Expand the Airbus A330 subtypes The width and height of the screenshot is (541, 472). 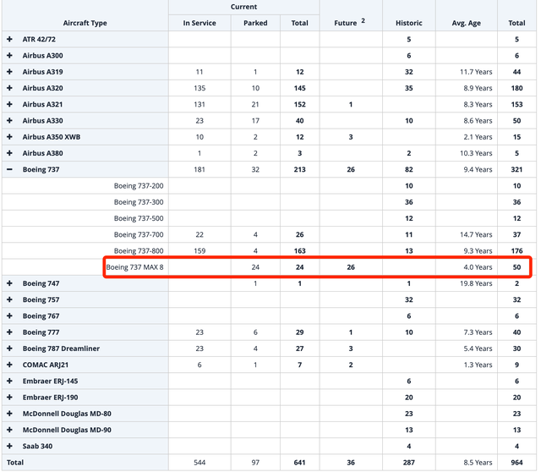pyautogui.click(x=10, y=121)
